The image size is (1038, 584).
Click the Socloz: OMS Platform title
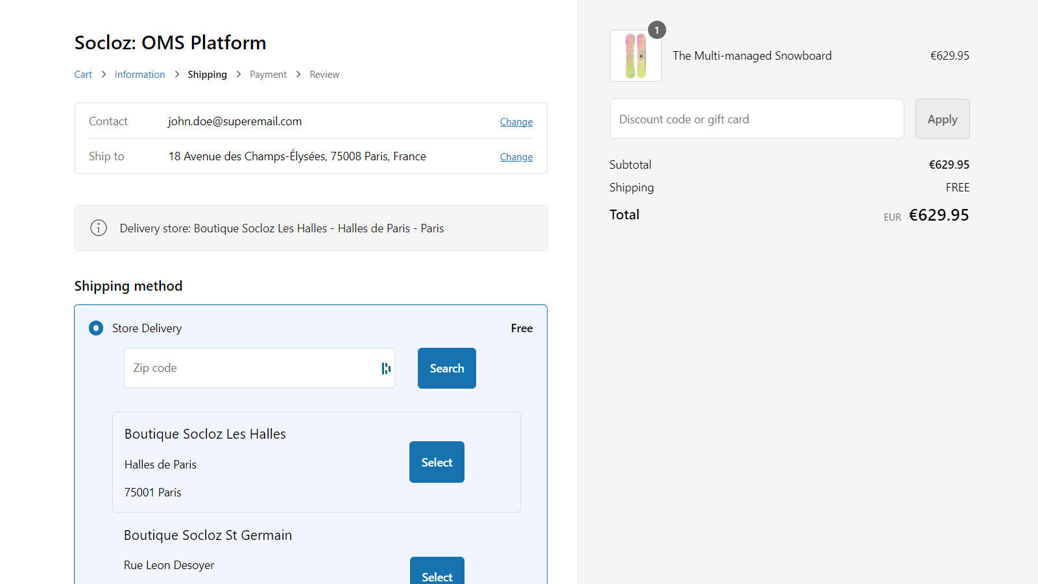[171, 43]
